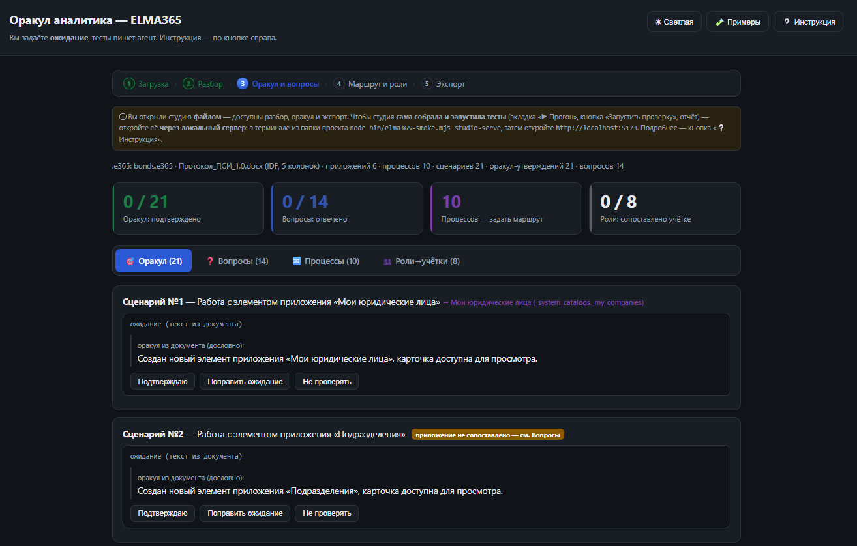The image size is (857, 546).
Task: Go to step 5 Экспорт
Action: point(443,84)
